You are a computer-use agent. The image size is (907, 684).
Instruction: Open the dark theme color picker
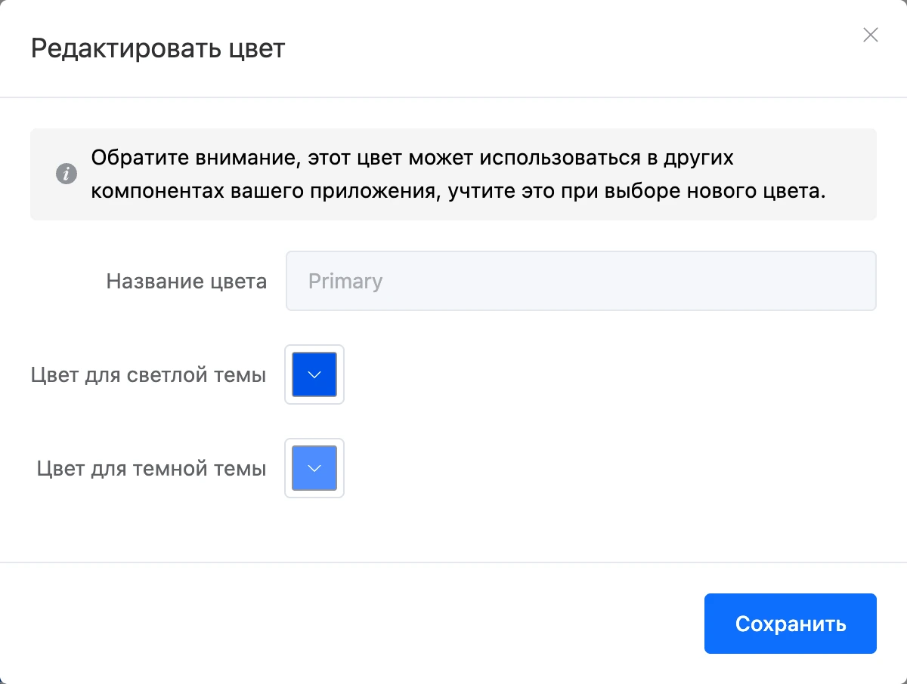314,468
